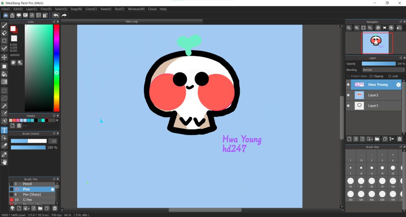Zoom out using Navigator magnifier minus
The image size is (406, 217).
pyautogui.click(x=370, y=28)
